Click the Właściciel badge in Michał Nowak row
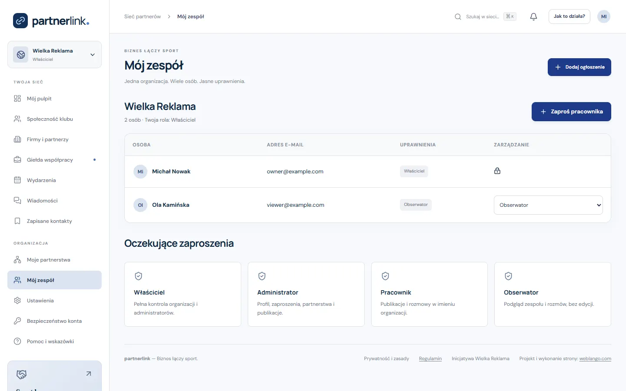The image size is (626, 391). (414, 171)
